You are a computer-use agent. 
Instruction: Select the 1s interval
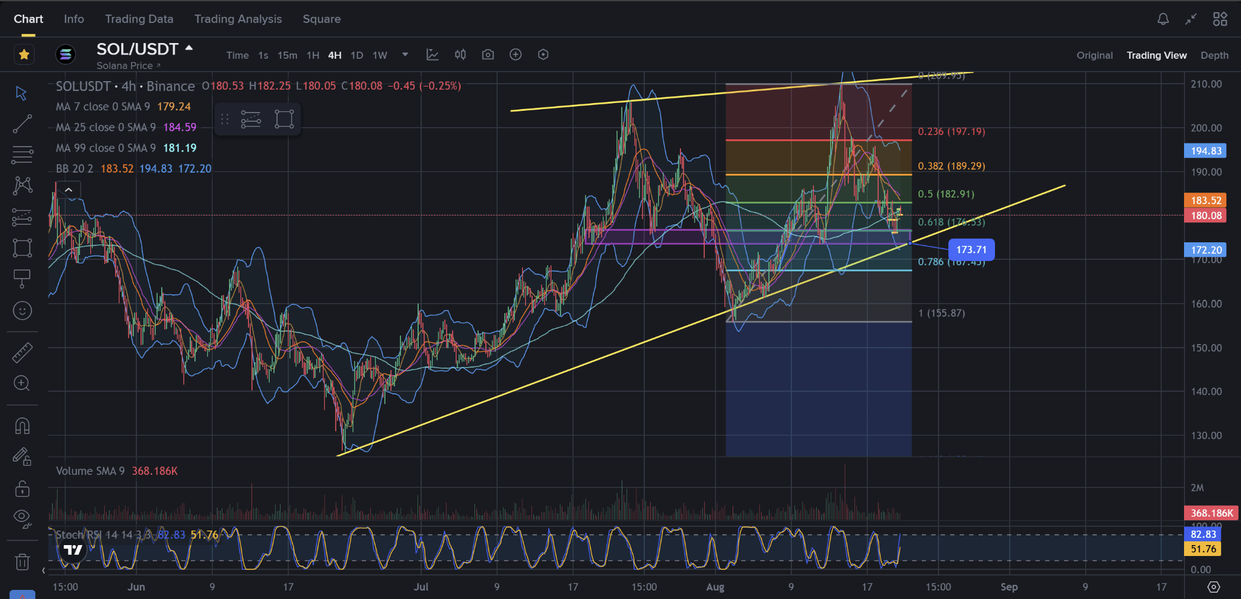pos(263,55)
